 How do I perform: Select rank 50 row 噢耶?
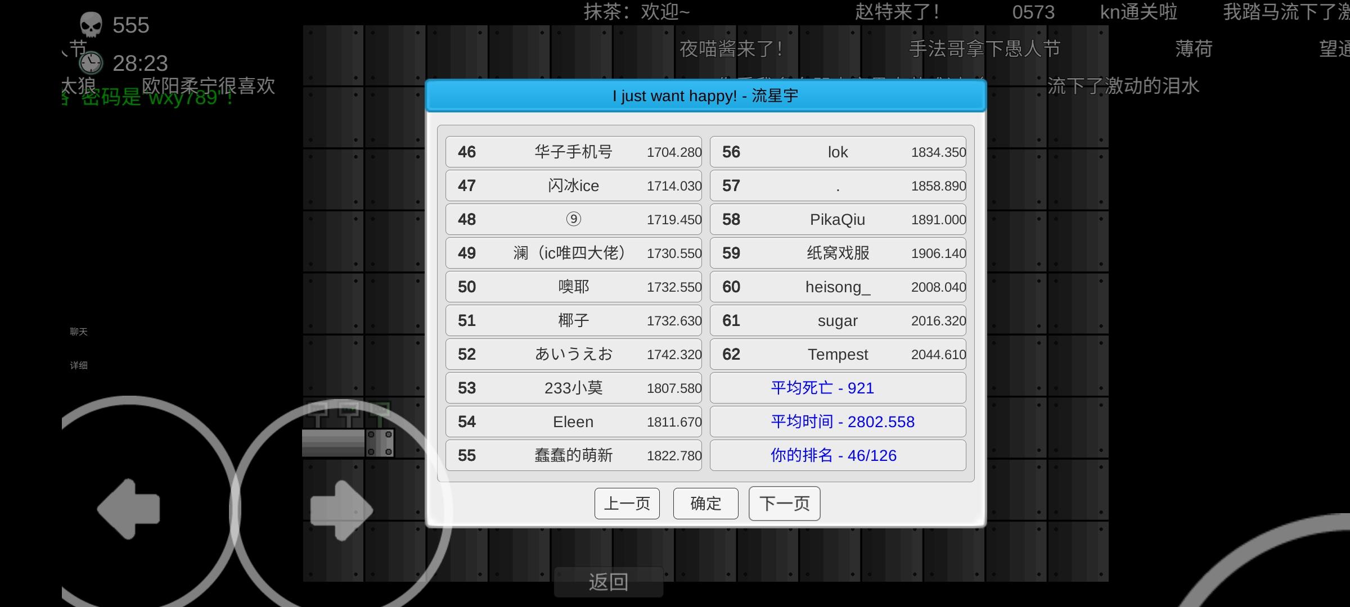573,287
